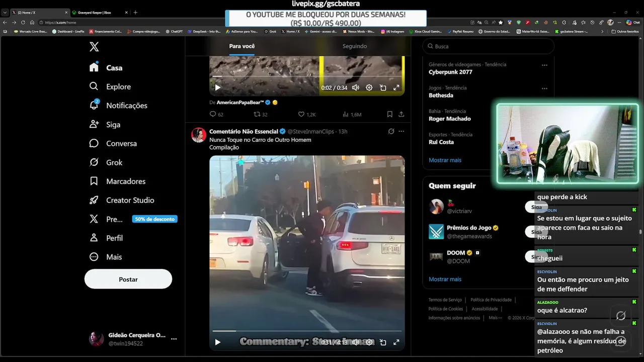Click Grok icon on Comentário Não Essencial post

tap(391, 131)
